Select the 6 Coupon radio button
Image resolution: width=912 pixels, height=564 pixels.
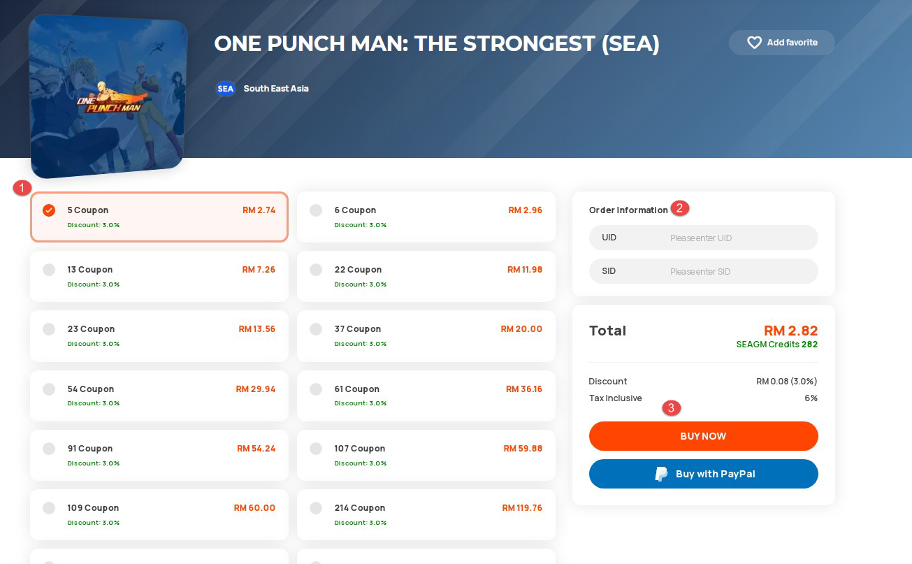point(316,210)
